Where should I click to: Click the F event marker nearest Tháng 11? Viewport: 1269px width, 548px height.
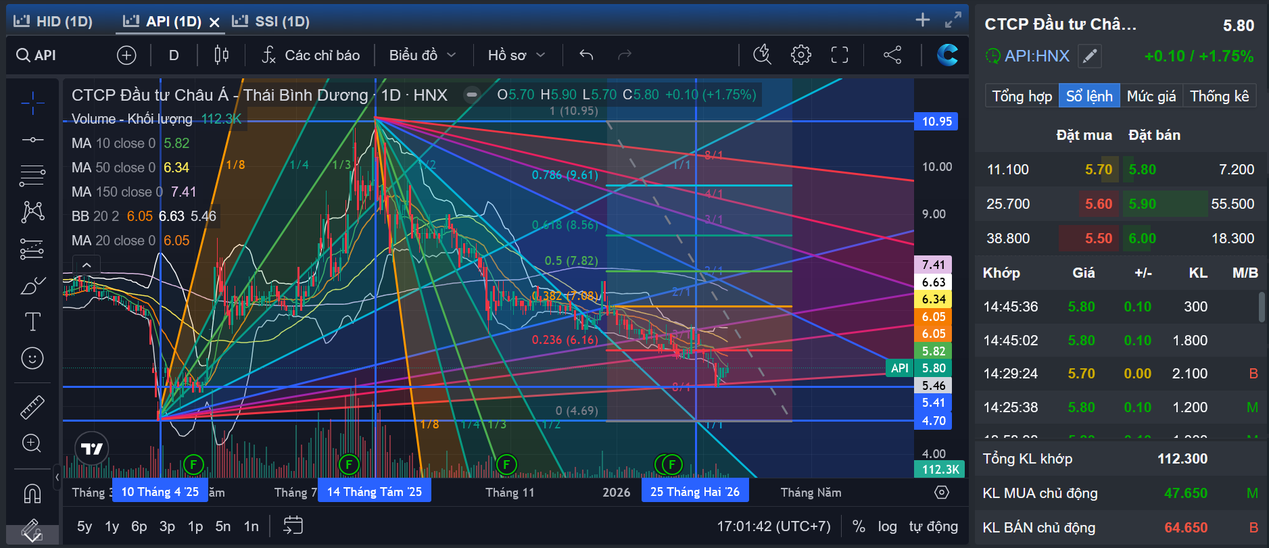pos(506,464)
